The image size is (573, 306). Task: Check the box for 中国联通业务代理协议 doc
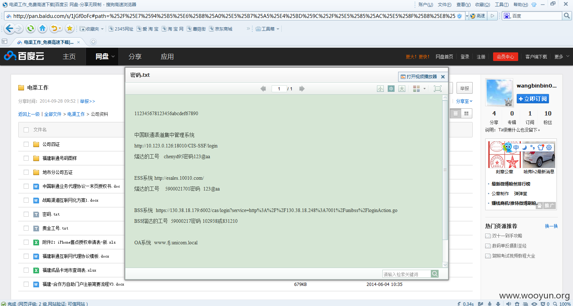click(x=26, y=186)
